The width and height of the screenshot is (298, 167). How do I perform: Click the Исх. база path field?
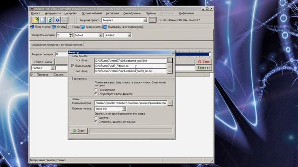[130, 61]
